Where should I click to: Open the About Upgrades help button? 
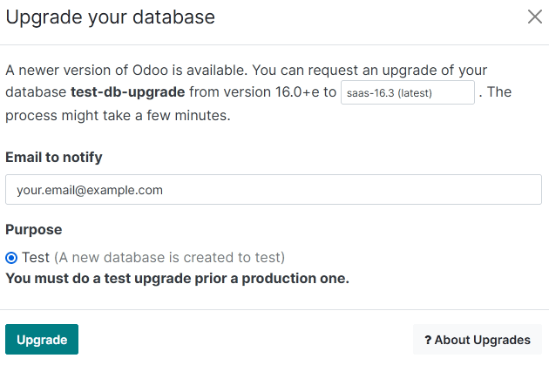coord(478,340)
